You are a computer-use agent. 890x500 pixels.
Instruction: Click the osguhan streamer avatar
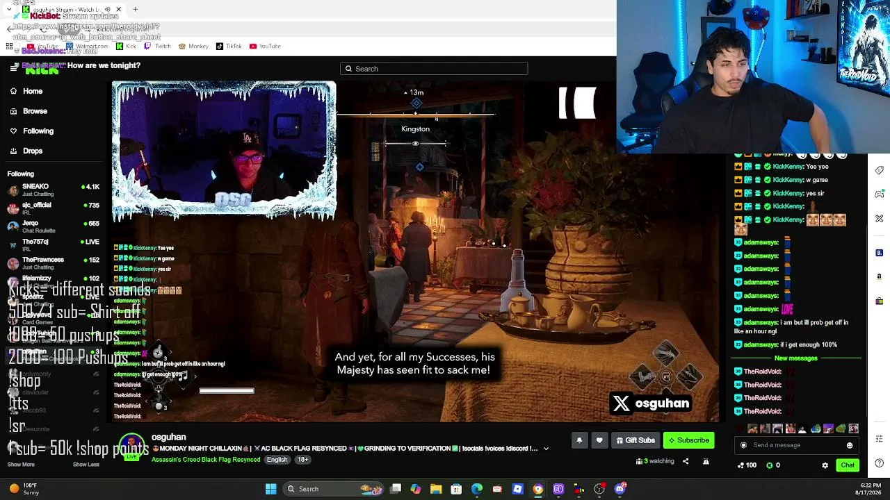[132, 446]
